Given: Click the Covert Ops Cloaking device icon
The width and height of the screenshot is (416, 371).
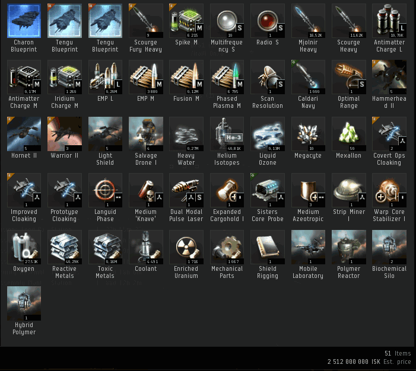Looking at the screenshot, I should pyautogui.click(x=389, y=134).
